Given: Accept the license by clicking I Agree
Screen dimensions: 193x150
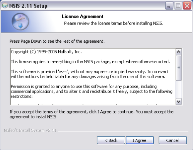Looking at the screenshot, I should coord(140,140).
